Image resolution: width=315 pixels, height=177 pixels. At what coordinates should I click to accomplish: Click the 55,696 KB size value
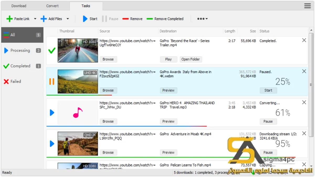(x=248, y=41)
